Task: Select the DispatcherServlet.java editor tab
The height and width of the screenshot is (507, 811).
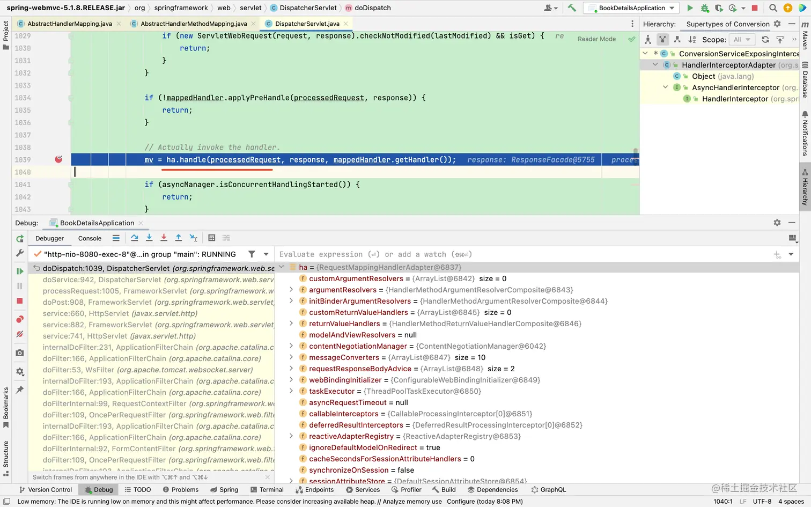Action: click(x=307, y=24)
